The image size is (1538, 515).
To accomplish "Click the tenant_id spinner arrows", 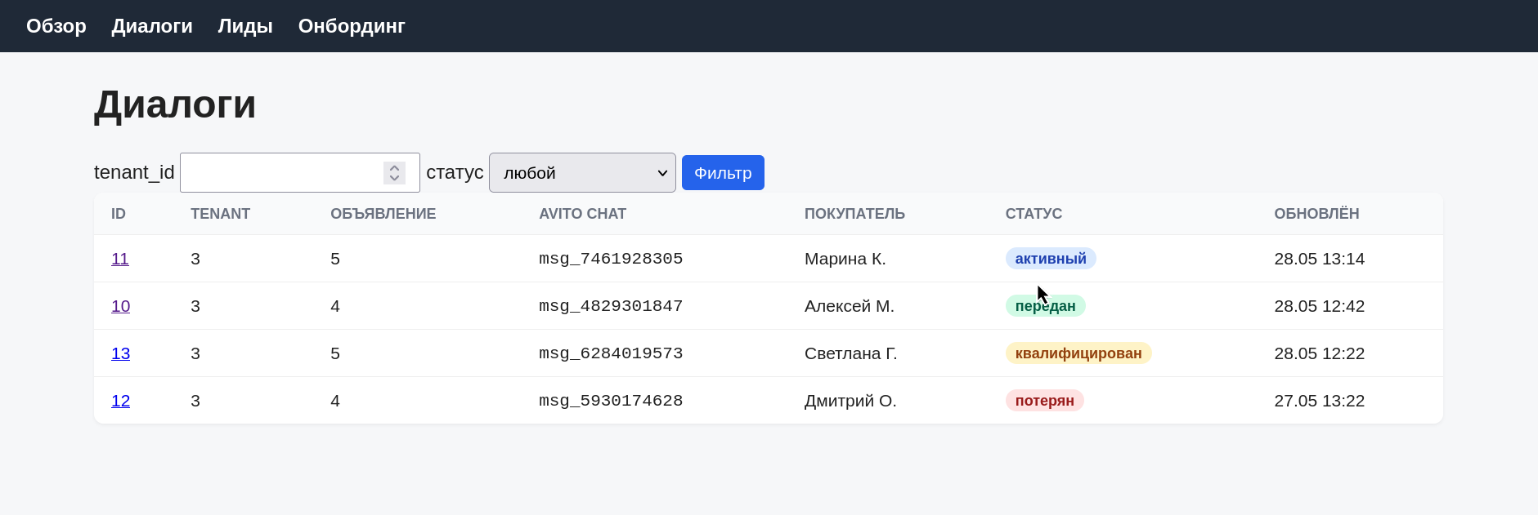I will [394, 173].
